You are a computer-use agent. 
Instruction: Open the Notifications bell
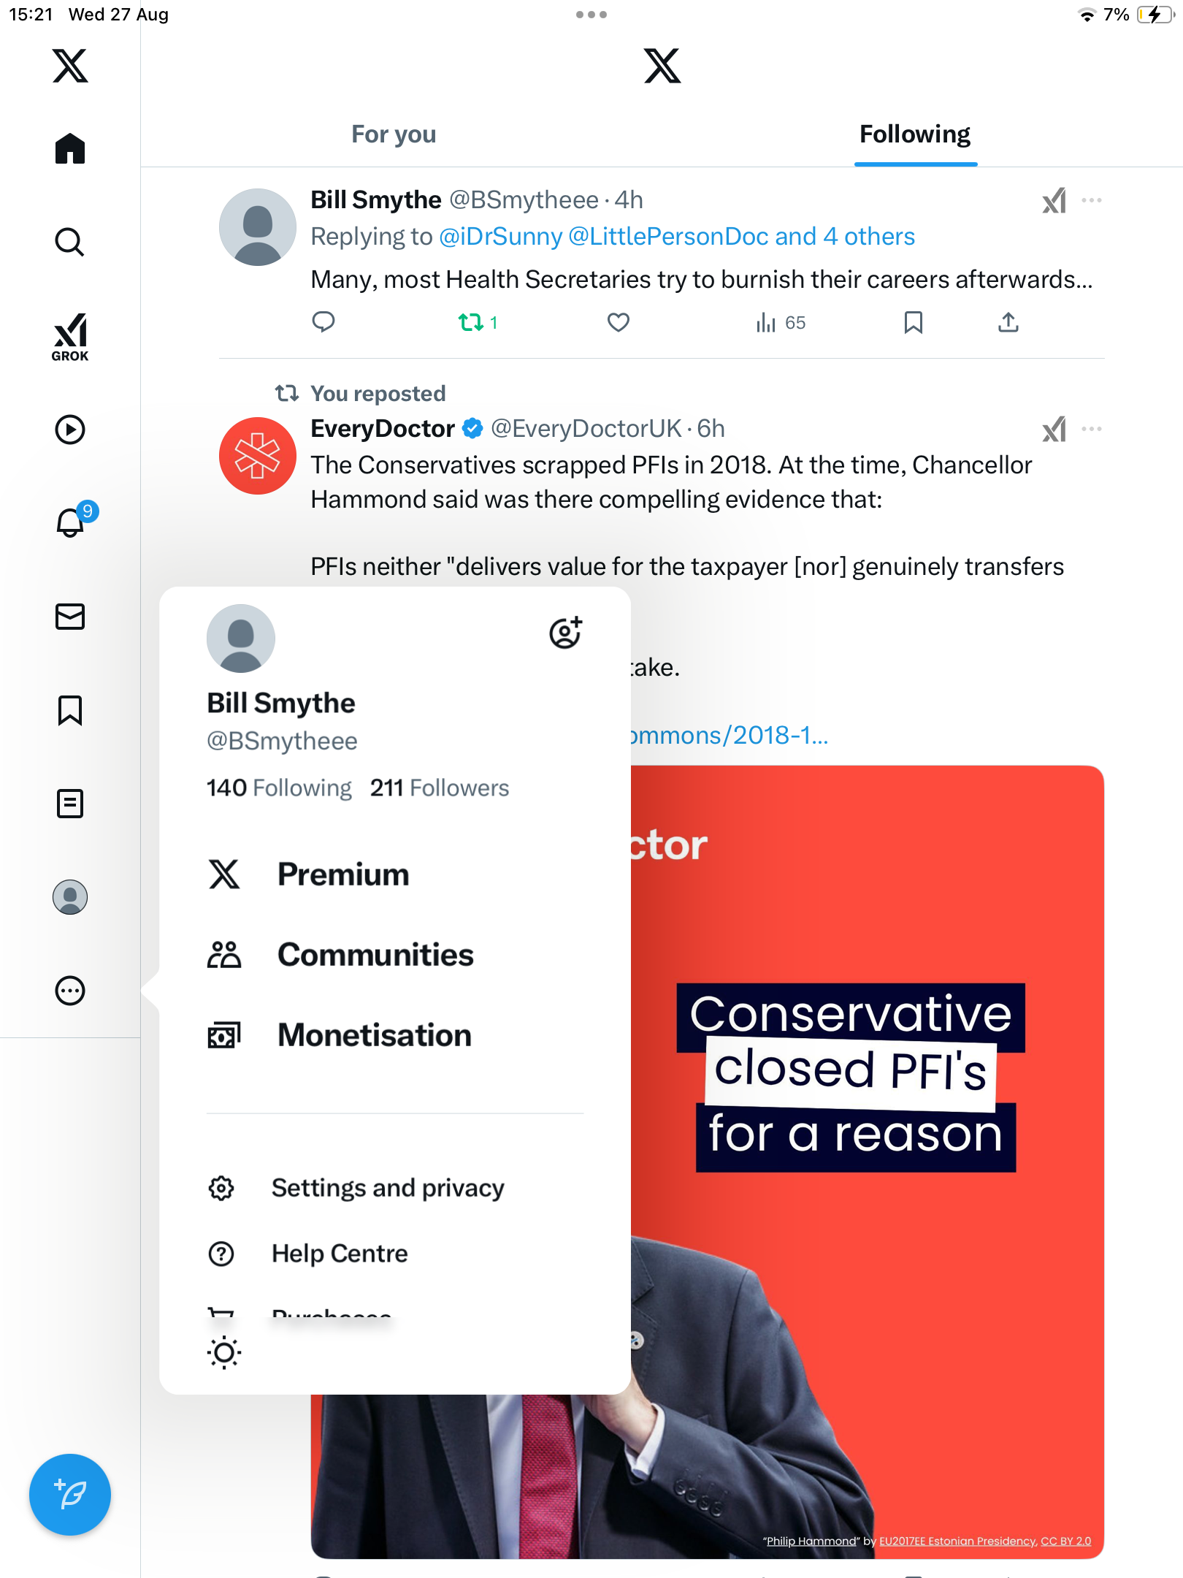(70, 522)
